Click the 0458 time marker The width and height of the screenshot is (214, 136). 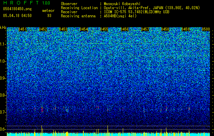[165, 29]
